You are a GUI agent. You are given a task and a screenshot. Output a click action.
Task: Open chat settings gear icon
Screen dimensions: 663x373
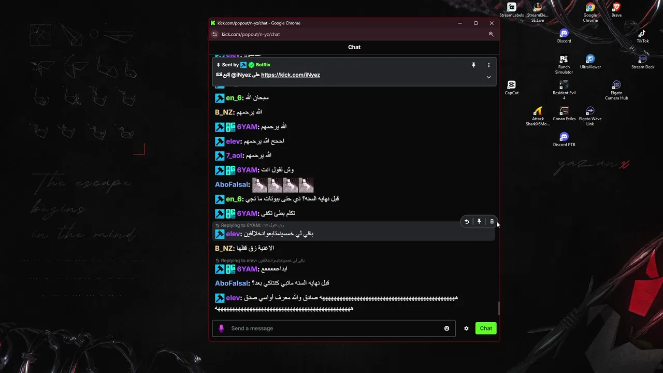pyautogui.click(x=466, y=328)
